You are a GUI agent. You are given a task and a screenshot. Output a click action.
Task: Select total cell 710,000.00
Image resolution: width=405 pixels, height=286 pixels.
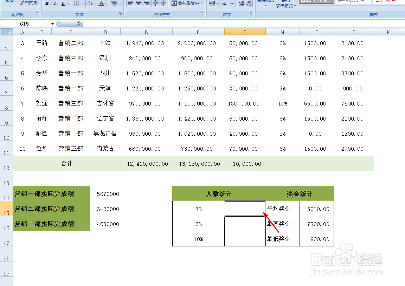245,163
